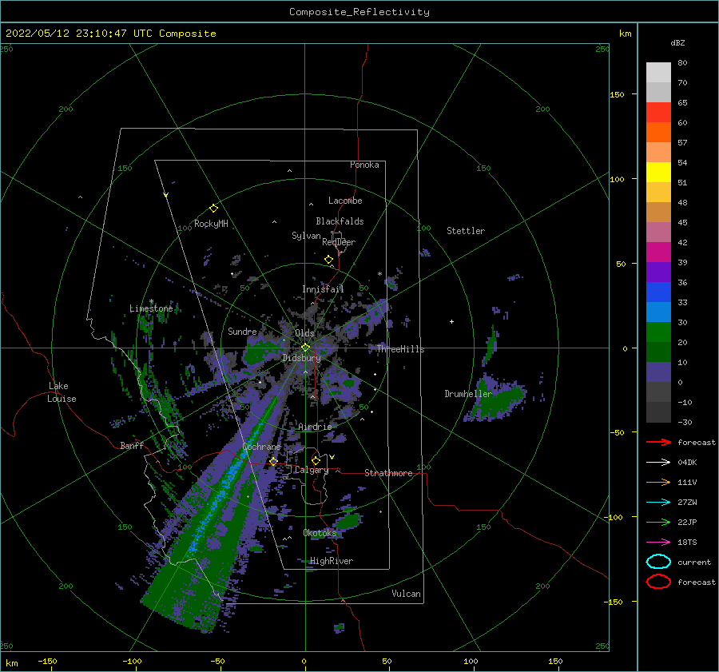Click the Lake Louise label
The image size is (719, 672).
(x=62, y=392)
